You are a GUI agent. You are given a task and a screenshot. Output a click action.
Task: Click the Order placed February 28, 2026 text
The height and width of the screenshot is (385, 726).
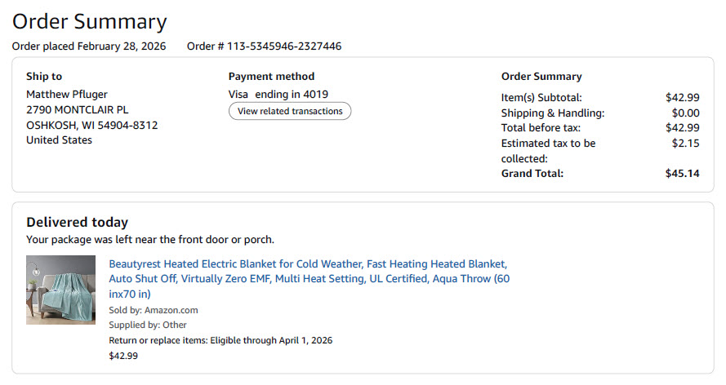click(89, 46)
